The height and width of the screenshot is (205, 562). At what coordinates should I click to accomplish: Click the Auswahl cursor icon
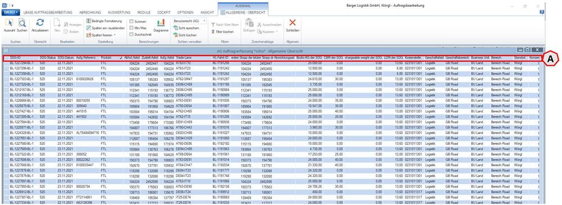(x=10, y=23)
